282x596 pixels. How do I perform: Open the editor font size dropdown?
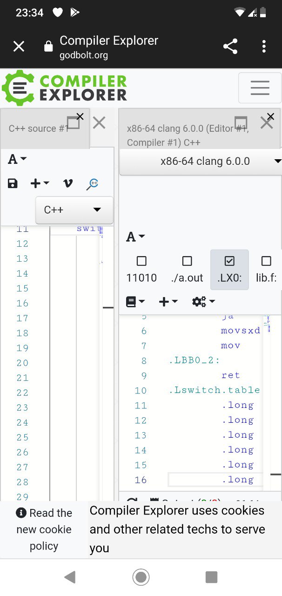pyautogui.click(x=17, y=159)
